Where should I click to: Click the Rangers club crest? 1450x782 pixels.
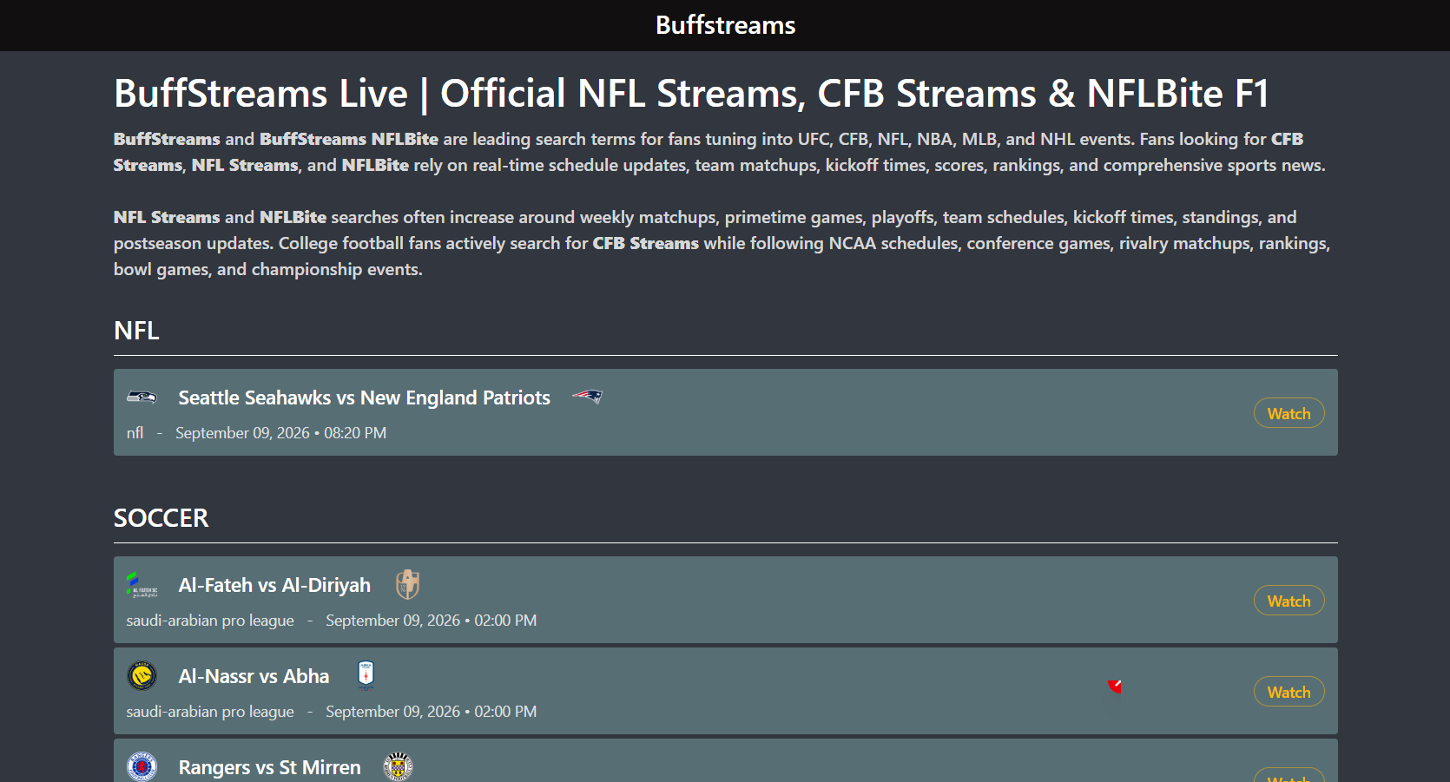(x=142, y=766)
